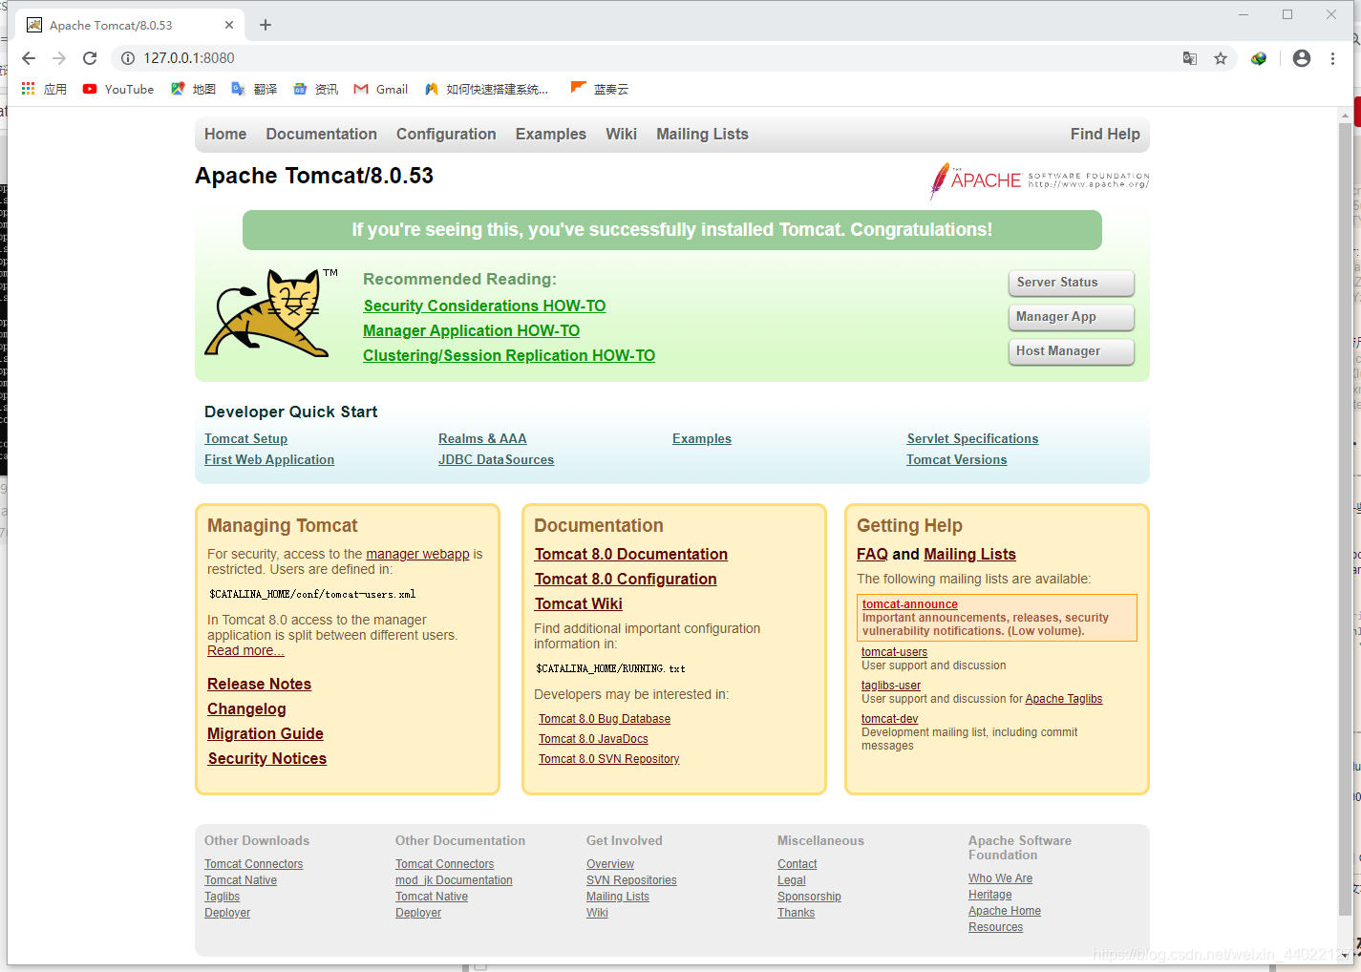Open Mailing Lists in the top navigation
This screenshot has width=1361, height=972.
702,135
